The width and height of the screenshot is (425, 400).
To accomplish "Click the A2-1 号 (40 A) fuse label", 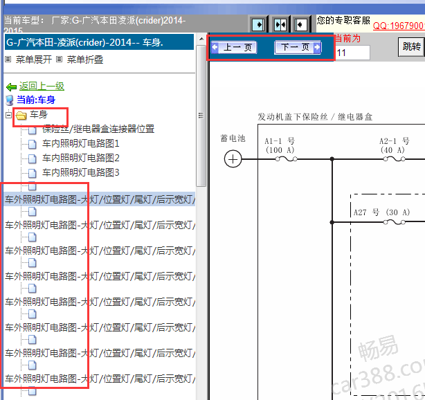I will click(394, 145).
